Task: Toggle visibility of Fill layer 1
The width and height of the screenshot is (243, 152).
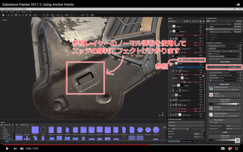Action: tap(171, 27)
